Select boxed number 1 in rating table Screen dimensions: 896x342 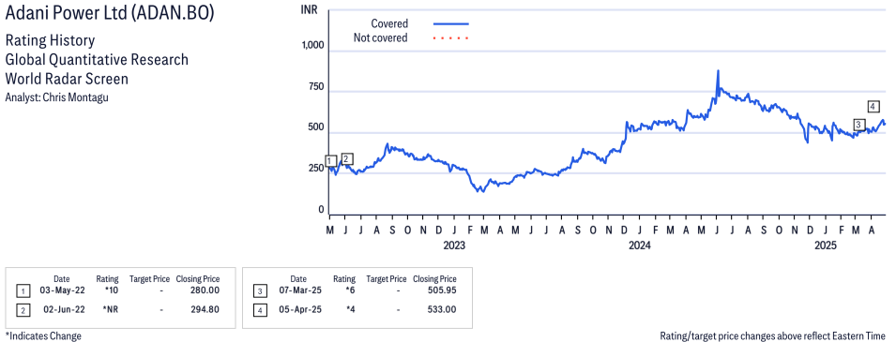pos(23,291)
